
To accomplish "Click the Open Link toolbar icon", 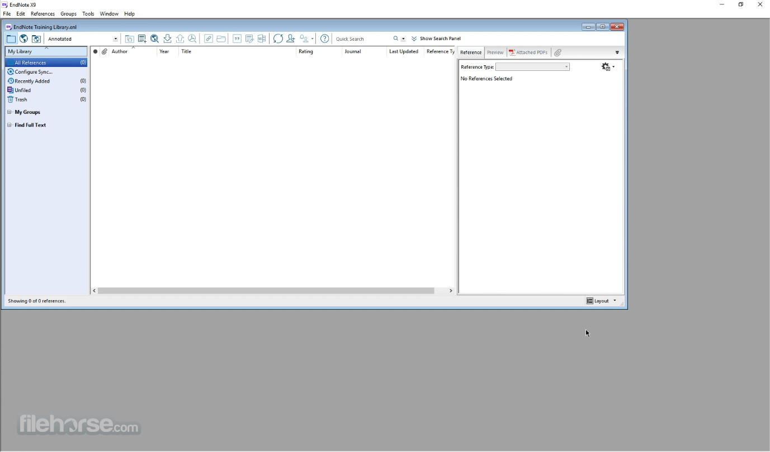I will point(209,39).
